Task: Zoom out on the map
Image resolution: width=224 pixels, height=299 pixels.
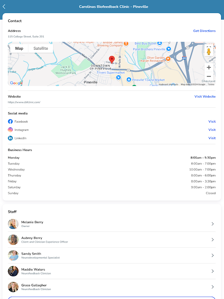Action: tap(209, 76)
